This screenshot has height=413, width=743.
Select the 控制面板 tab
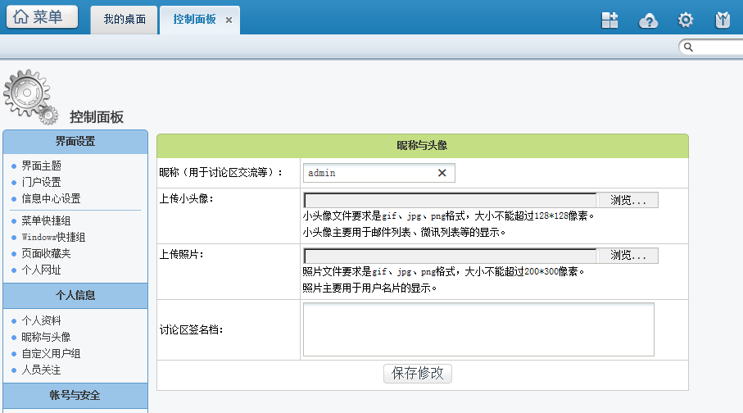click(x=194, y=19)
